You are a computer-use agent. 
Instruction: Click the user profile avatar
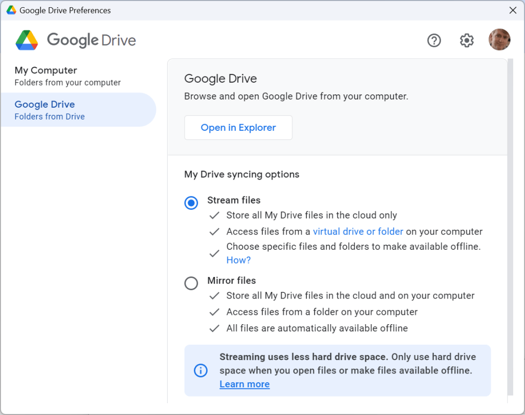coord(499,40)
